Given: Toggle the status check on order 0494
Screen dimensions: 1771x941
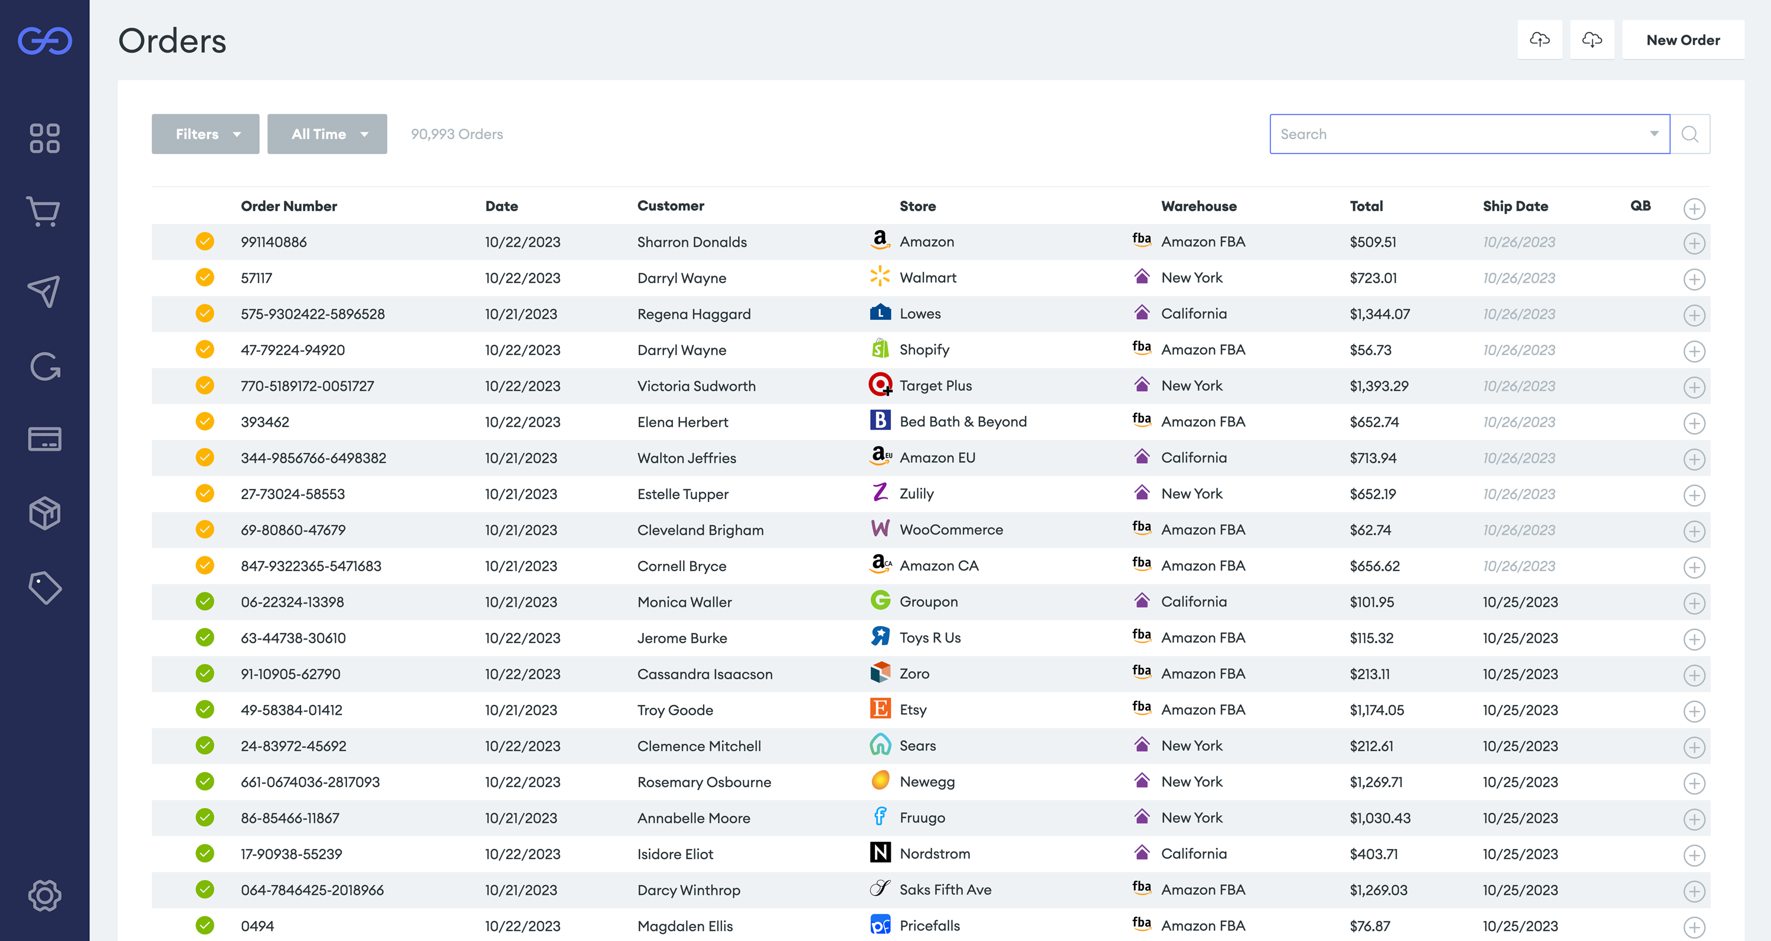Looking at the screenshot, I should pyautogui.click(x=204, y=925).
